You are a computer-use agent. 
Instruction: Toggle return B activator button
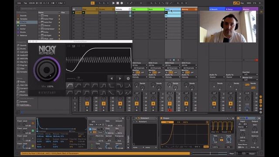click(231, 104)
